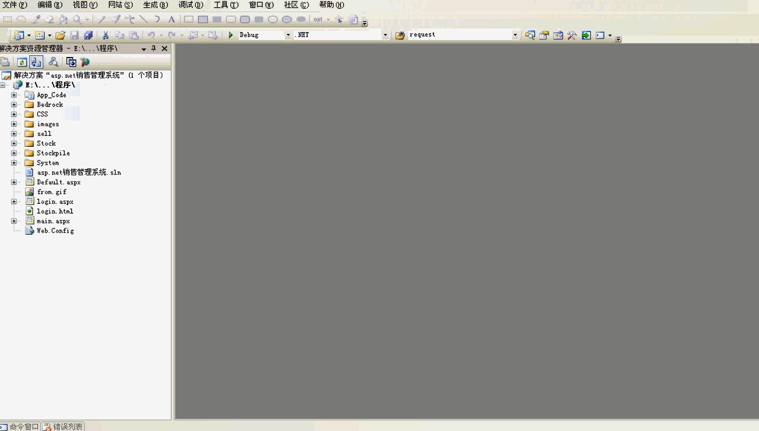Viewport: 759px width, 431px height.
Task: Click the Save All toolbar icon
Action: click(x=88, y=35)
